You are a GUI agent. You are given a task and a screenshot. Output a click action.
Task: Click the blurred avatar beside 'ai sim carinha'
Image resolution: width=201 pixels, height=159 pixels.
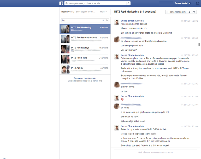click(117, 85)
